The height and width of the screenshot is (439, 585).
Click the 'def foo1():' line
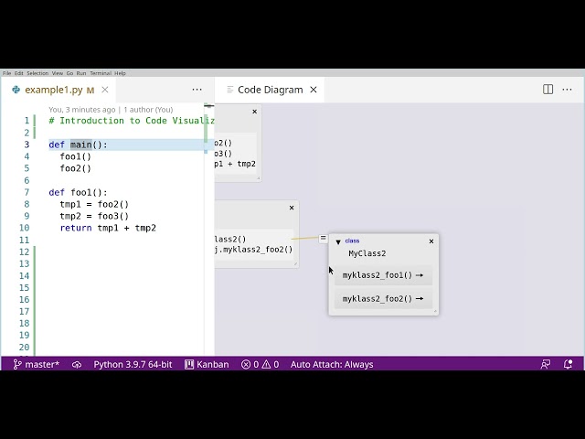[x=78, y=192]
